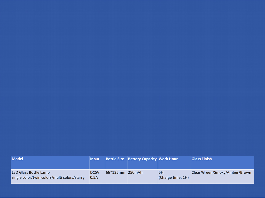The height and width of the screenshot is (198, 265).
Task: Select the word Amber in the table
Action: click(x=232, y=173)
